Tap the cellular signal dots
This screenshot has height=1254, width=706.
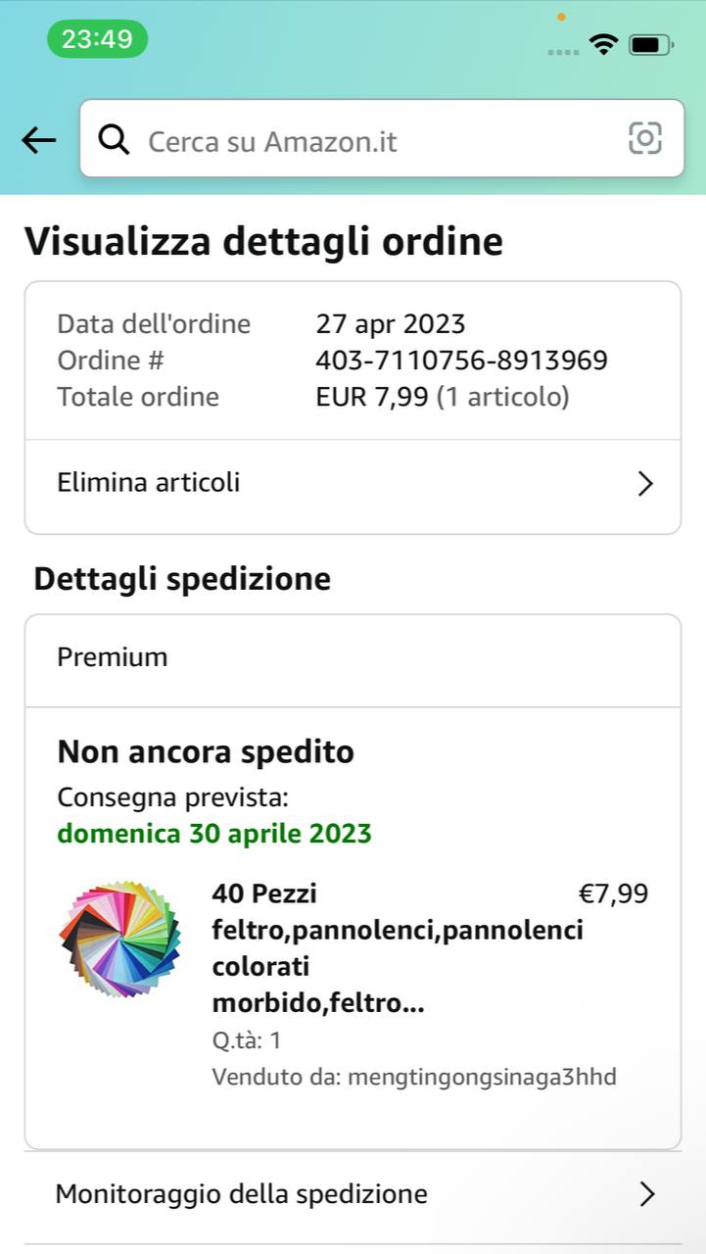pyautogui.click(x=563, y=51)
